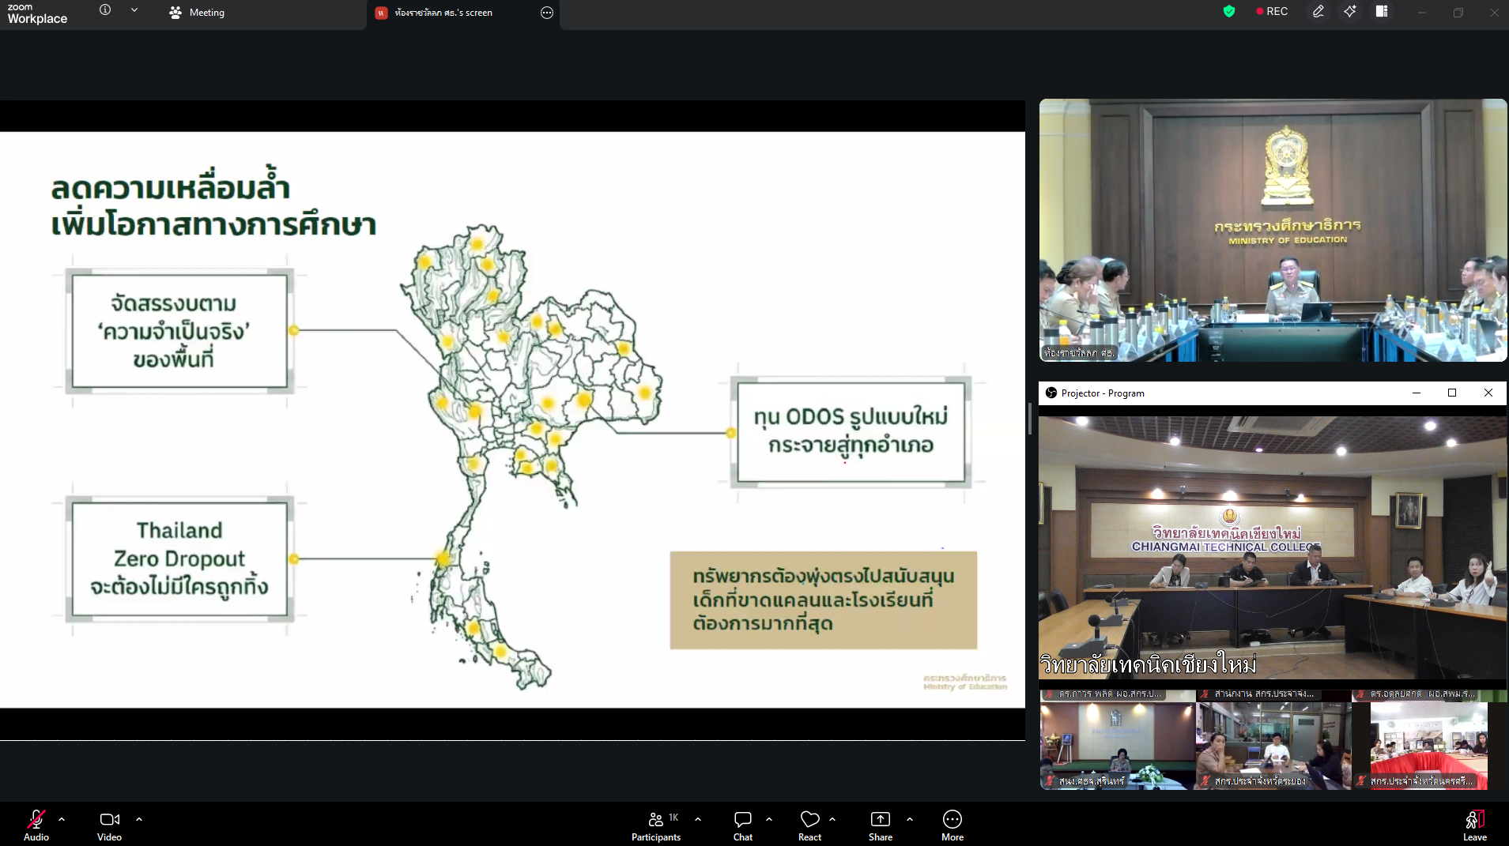
Task: Click the REC recording indicator
Action: 1272,11
